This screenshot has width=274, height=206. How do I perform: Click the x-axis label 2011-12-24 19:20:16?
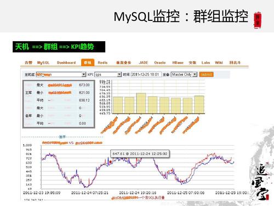coord(138,193)
